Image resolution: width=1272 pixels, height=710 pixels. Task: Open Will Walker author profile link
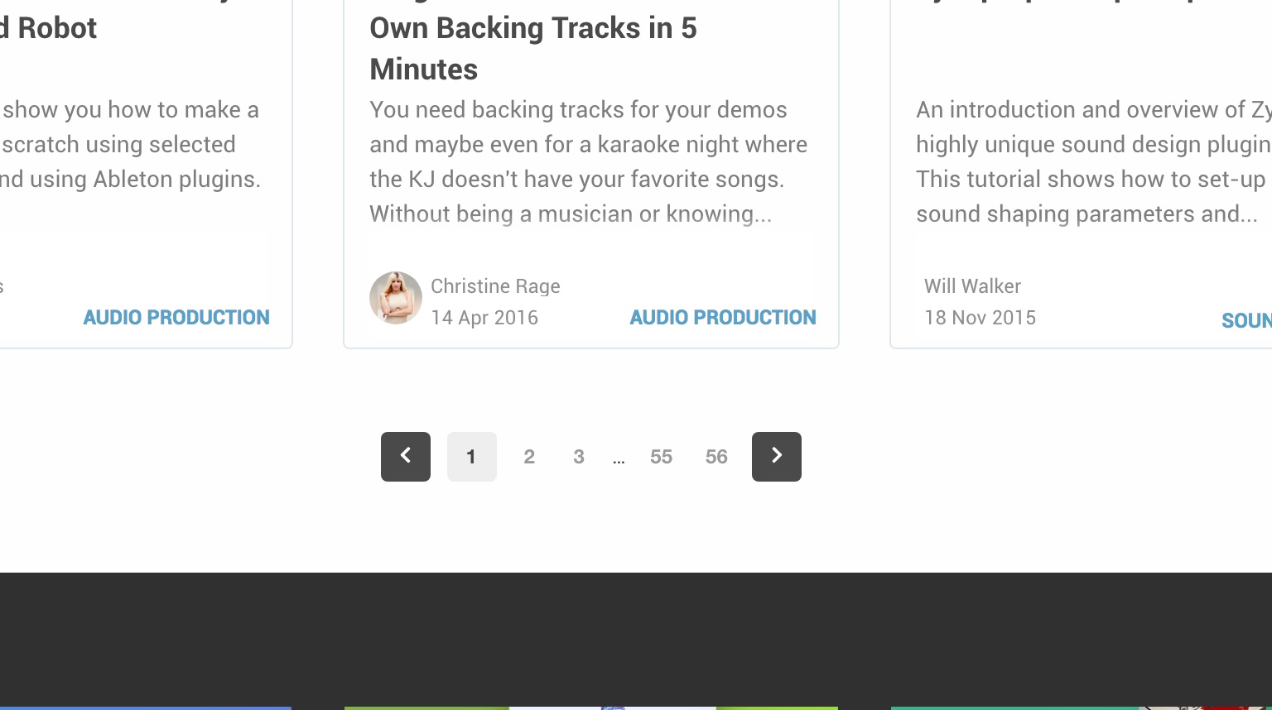pyautogui.click(x=972, y=285)
